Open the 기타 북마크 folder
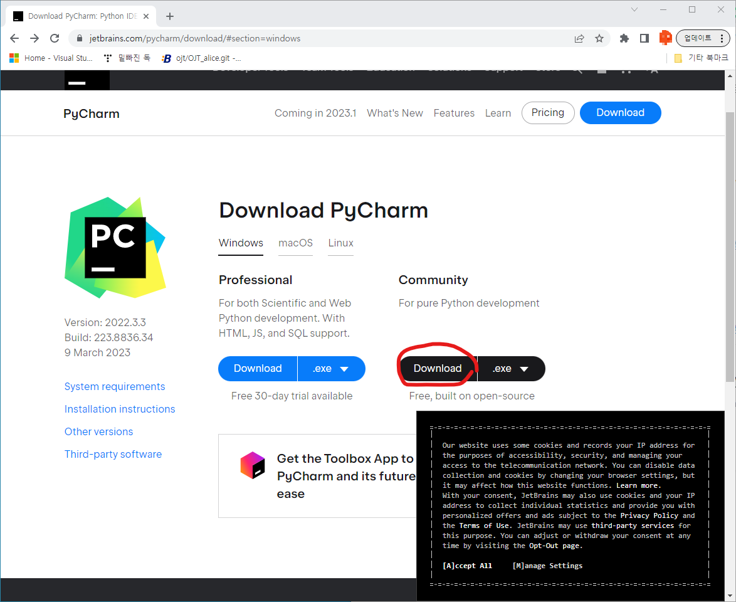Viewport: 736px width, 602px height. 702,58
